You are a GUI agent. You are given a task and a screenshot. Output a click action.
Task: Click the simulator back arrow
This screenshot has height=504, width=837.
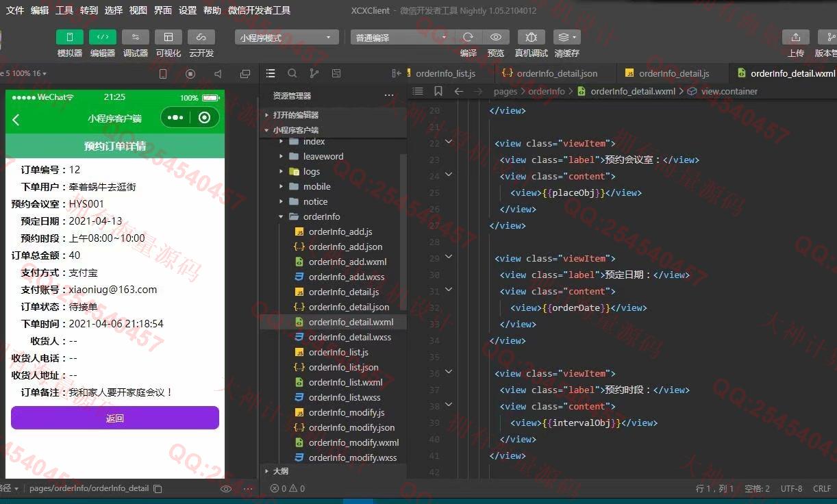16,120
